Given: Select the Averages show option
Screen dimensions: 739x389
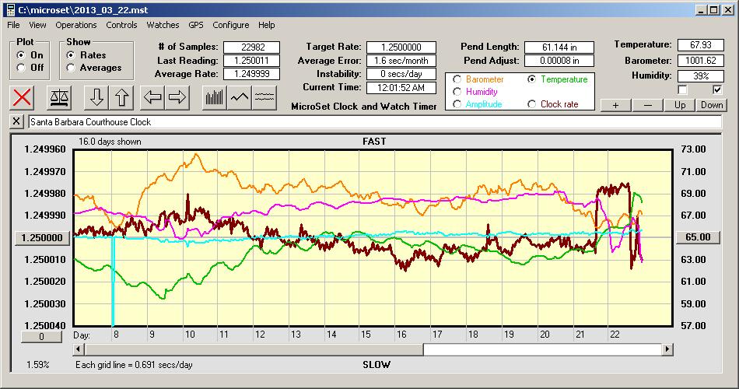Looking at the screenshot, I should (71, 68).
